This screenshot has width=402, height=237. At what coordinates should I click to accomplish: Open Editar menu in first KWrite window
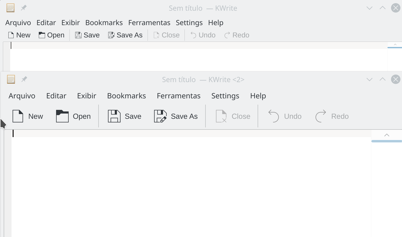[x=46, y=23]
